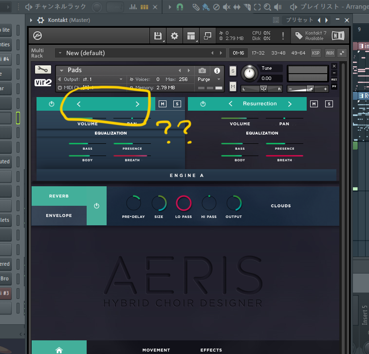Open the Pads instrument dropdown arrow

(61, 70)
